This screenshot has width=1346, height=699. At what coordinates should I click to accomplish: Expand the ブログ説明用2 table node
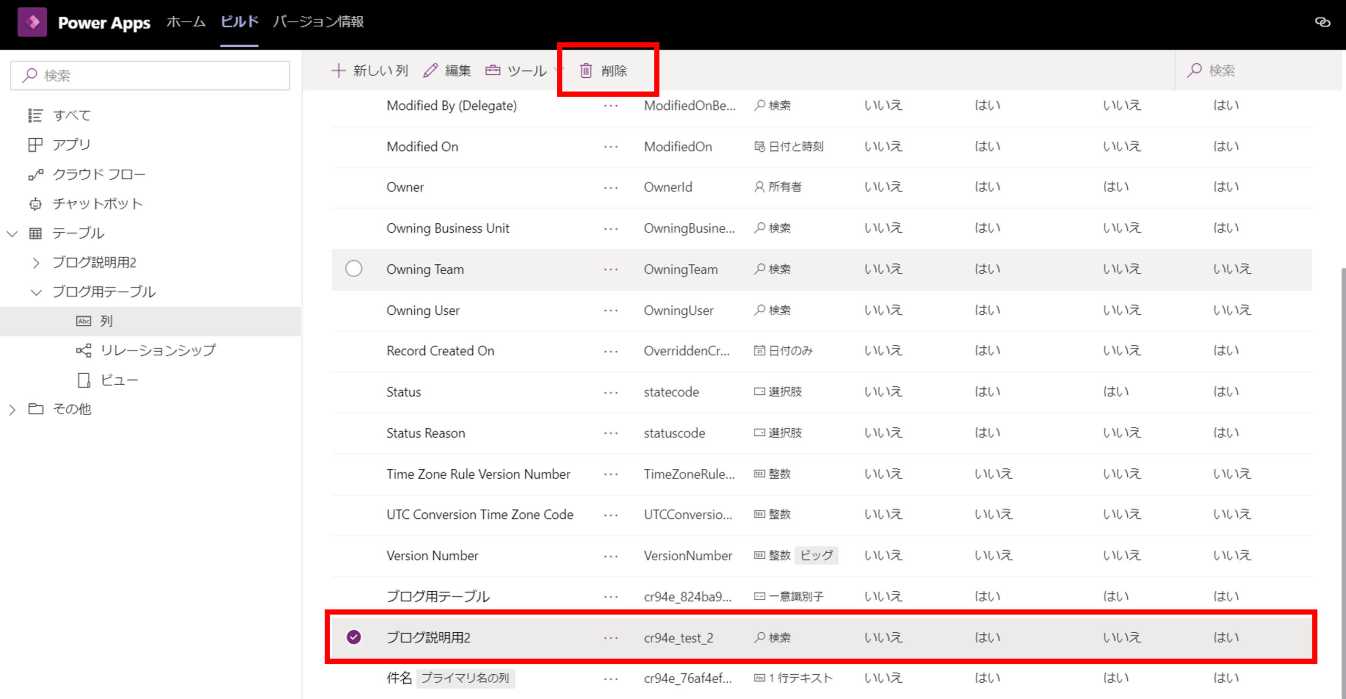(36, 263)
